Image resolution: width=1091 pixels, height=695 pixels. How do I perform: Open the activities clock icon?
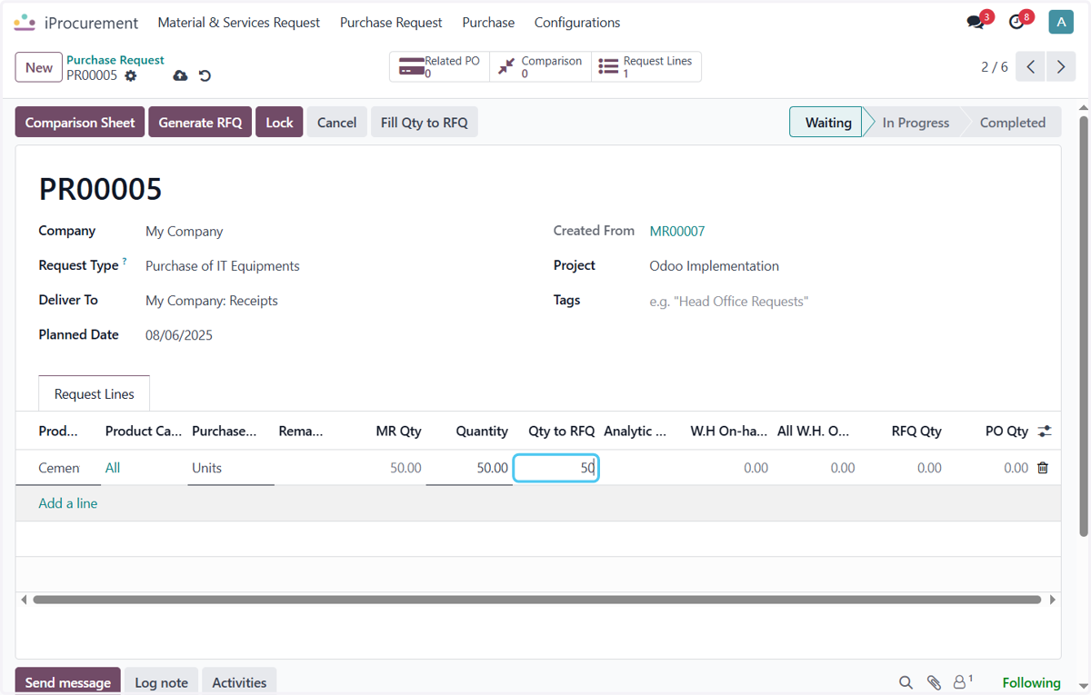pos(1016,23)
